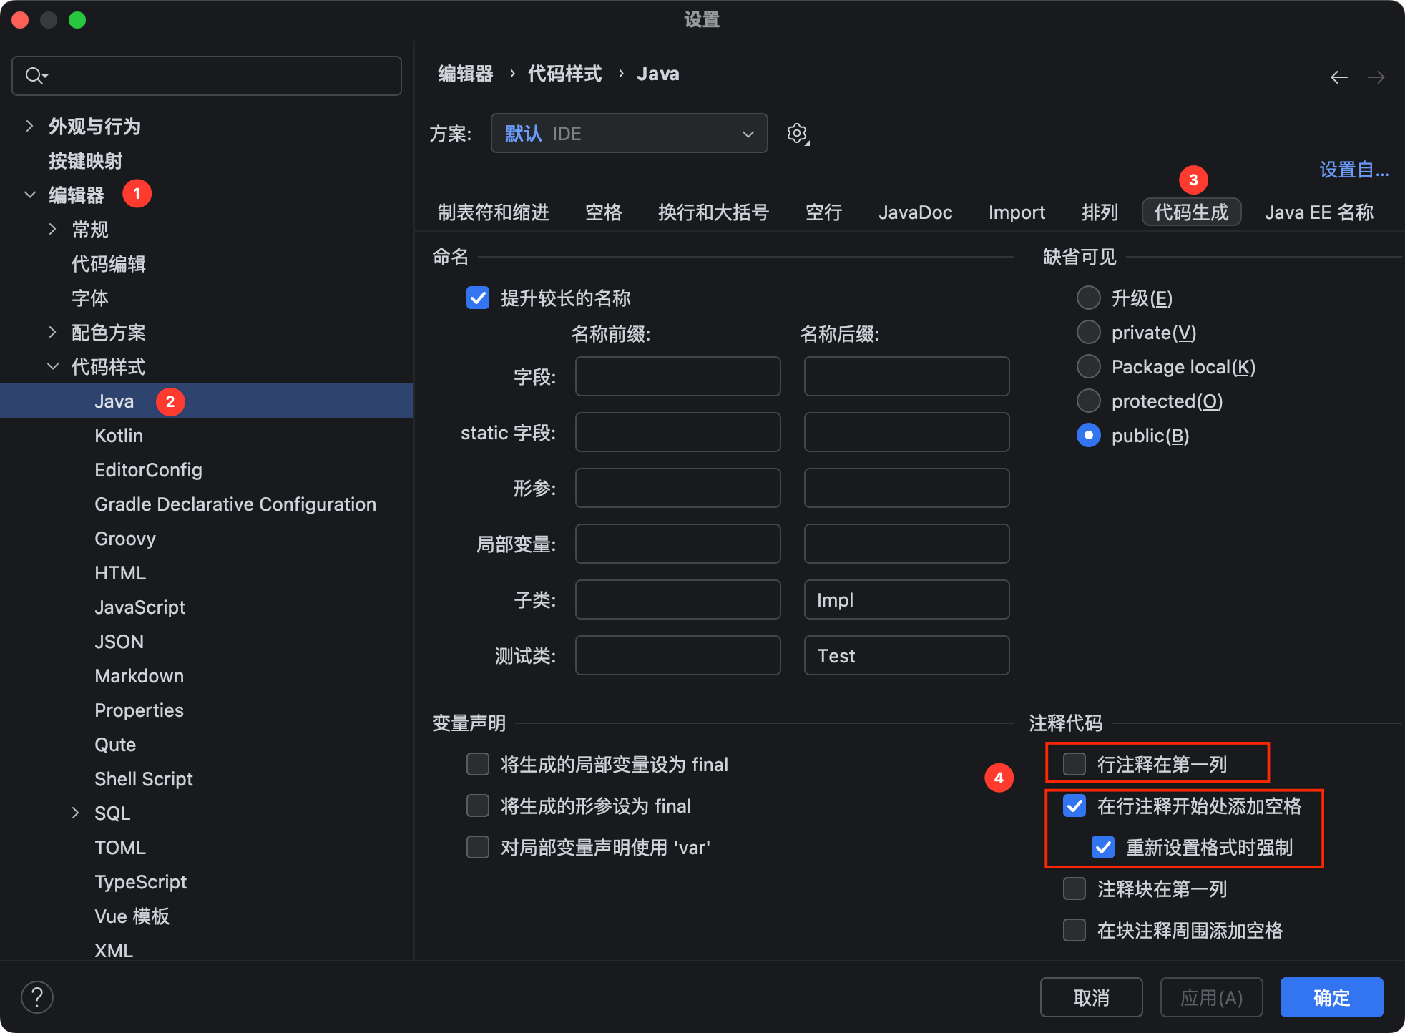The width and height of the screenshot is (1405, 1033).
Task: Open the Import tab
Action: click(x=1016, y=212)
